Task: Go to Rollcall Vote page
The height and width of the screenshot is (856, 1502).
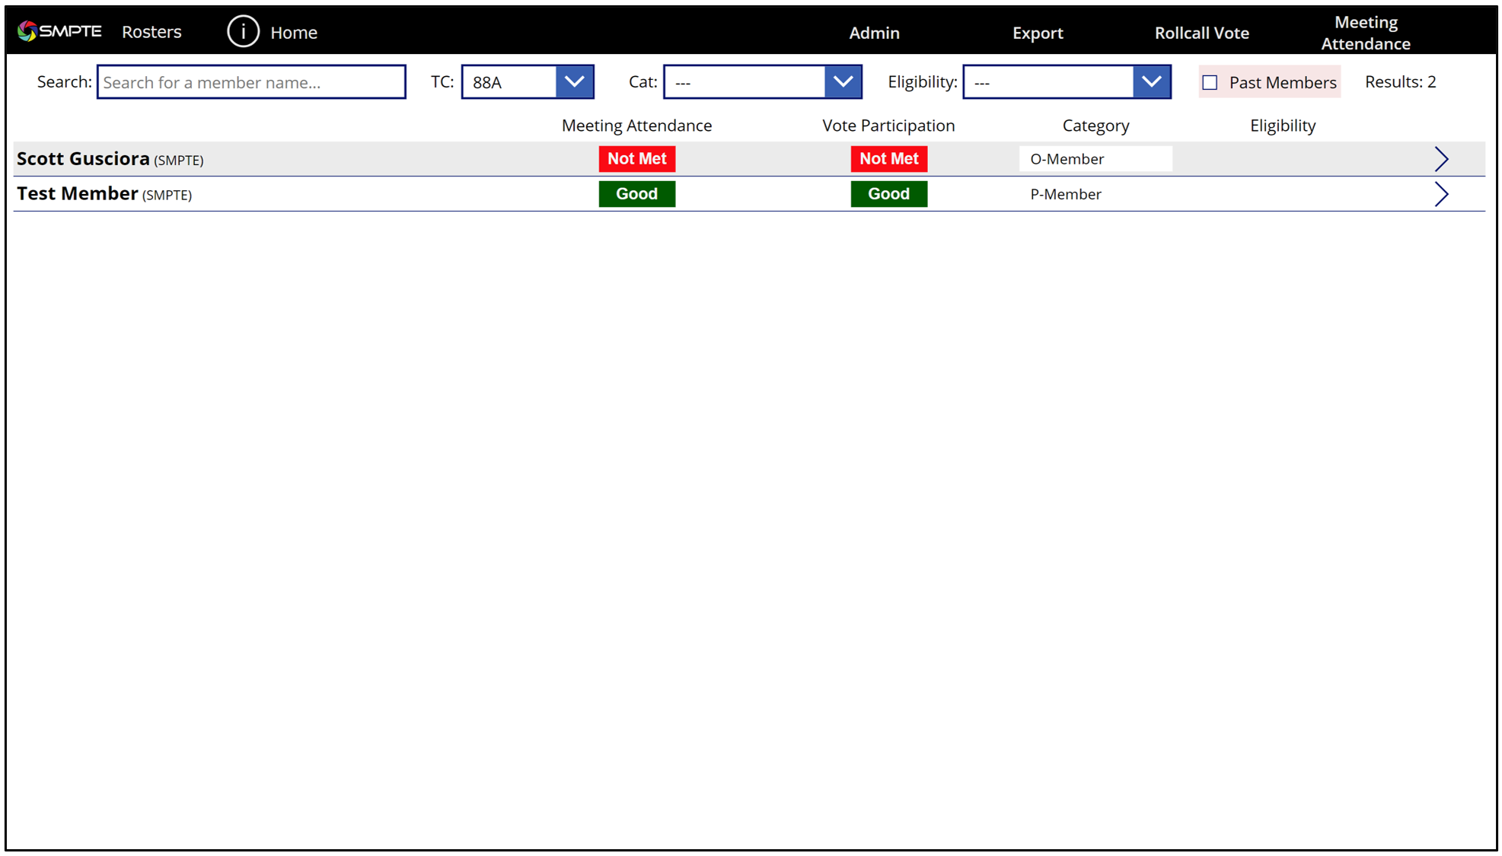Action: [x=1201, y=33]
